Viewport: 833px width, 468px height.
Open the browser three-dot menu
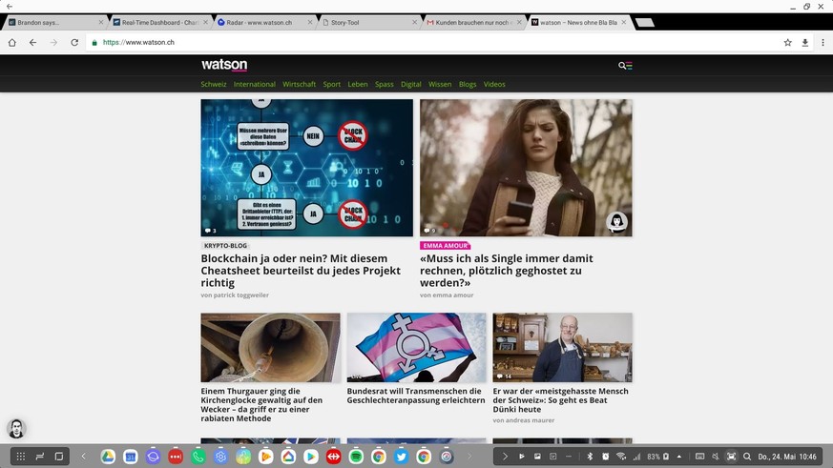click(822, 43)
